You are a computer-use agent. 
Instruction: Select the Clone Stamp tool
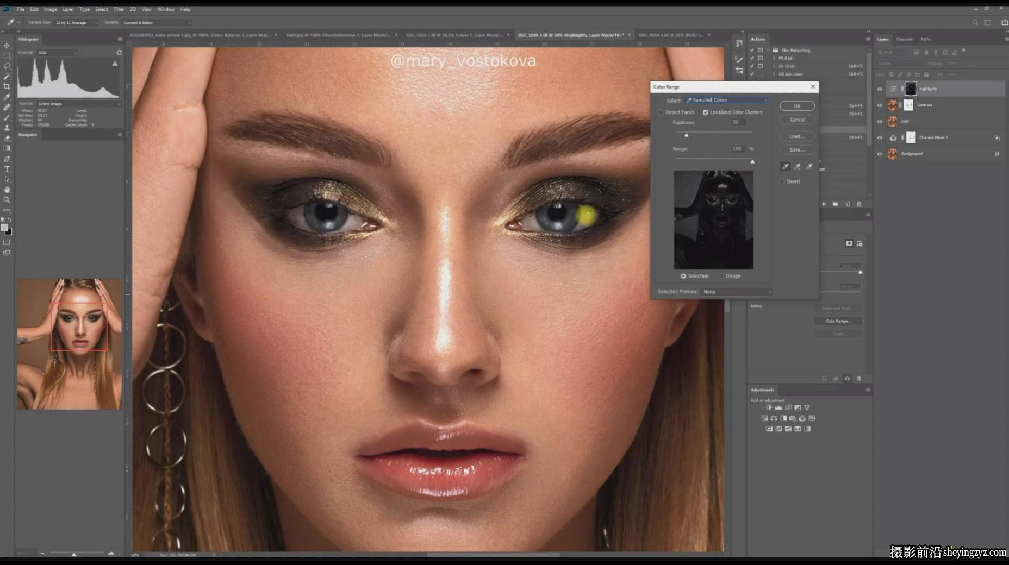point(7,128)
